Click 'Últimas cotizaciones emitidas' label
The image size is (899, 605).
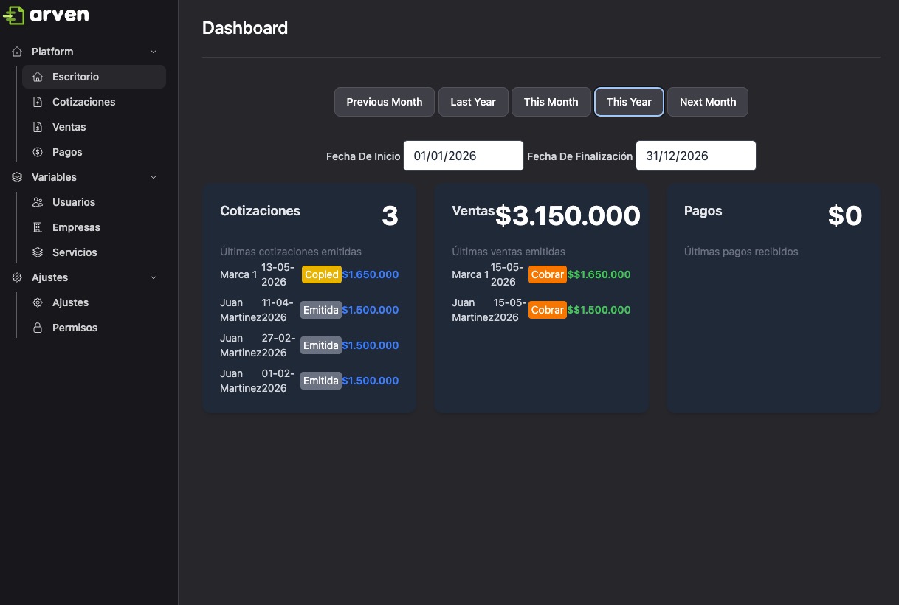[x=291, y=252]
